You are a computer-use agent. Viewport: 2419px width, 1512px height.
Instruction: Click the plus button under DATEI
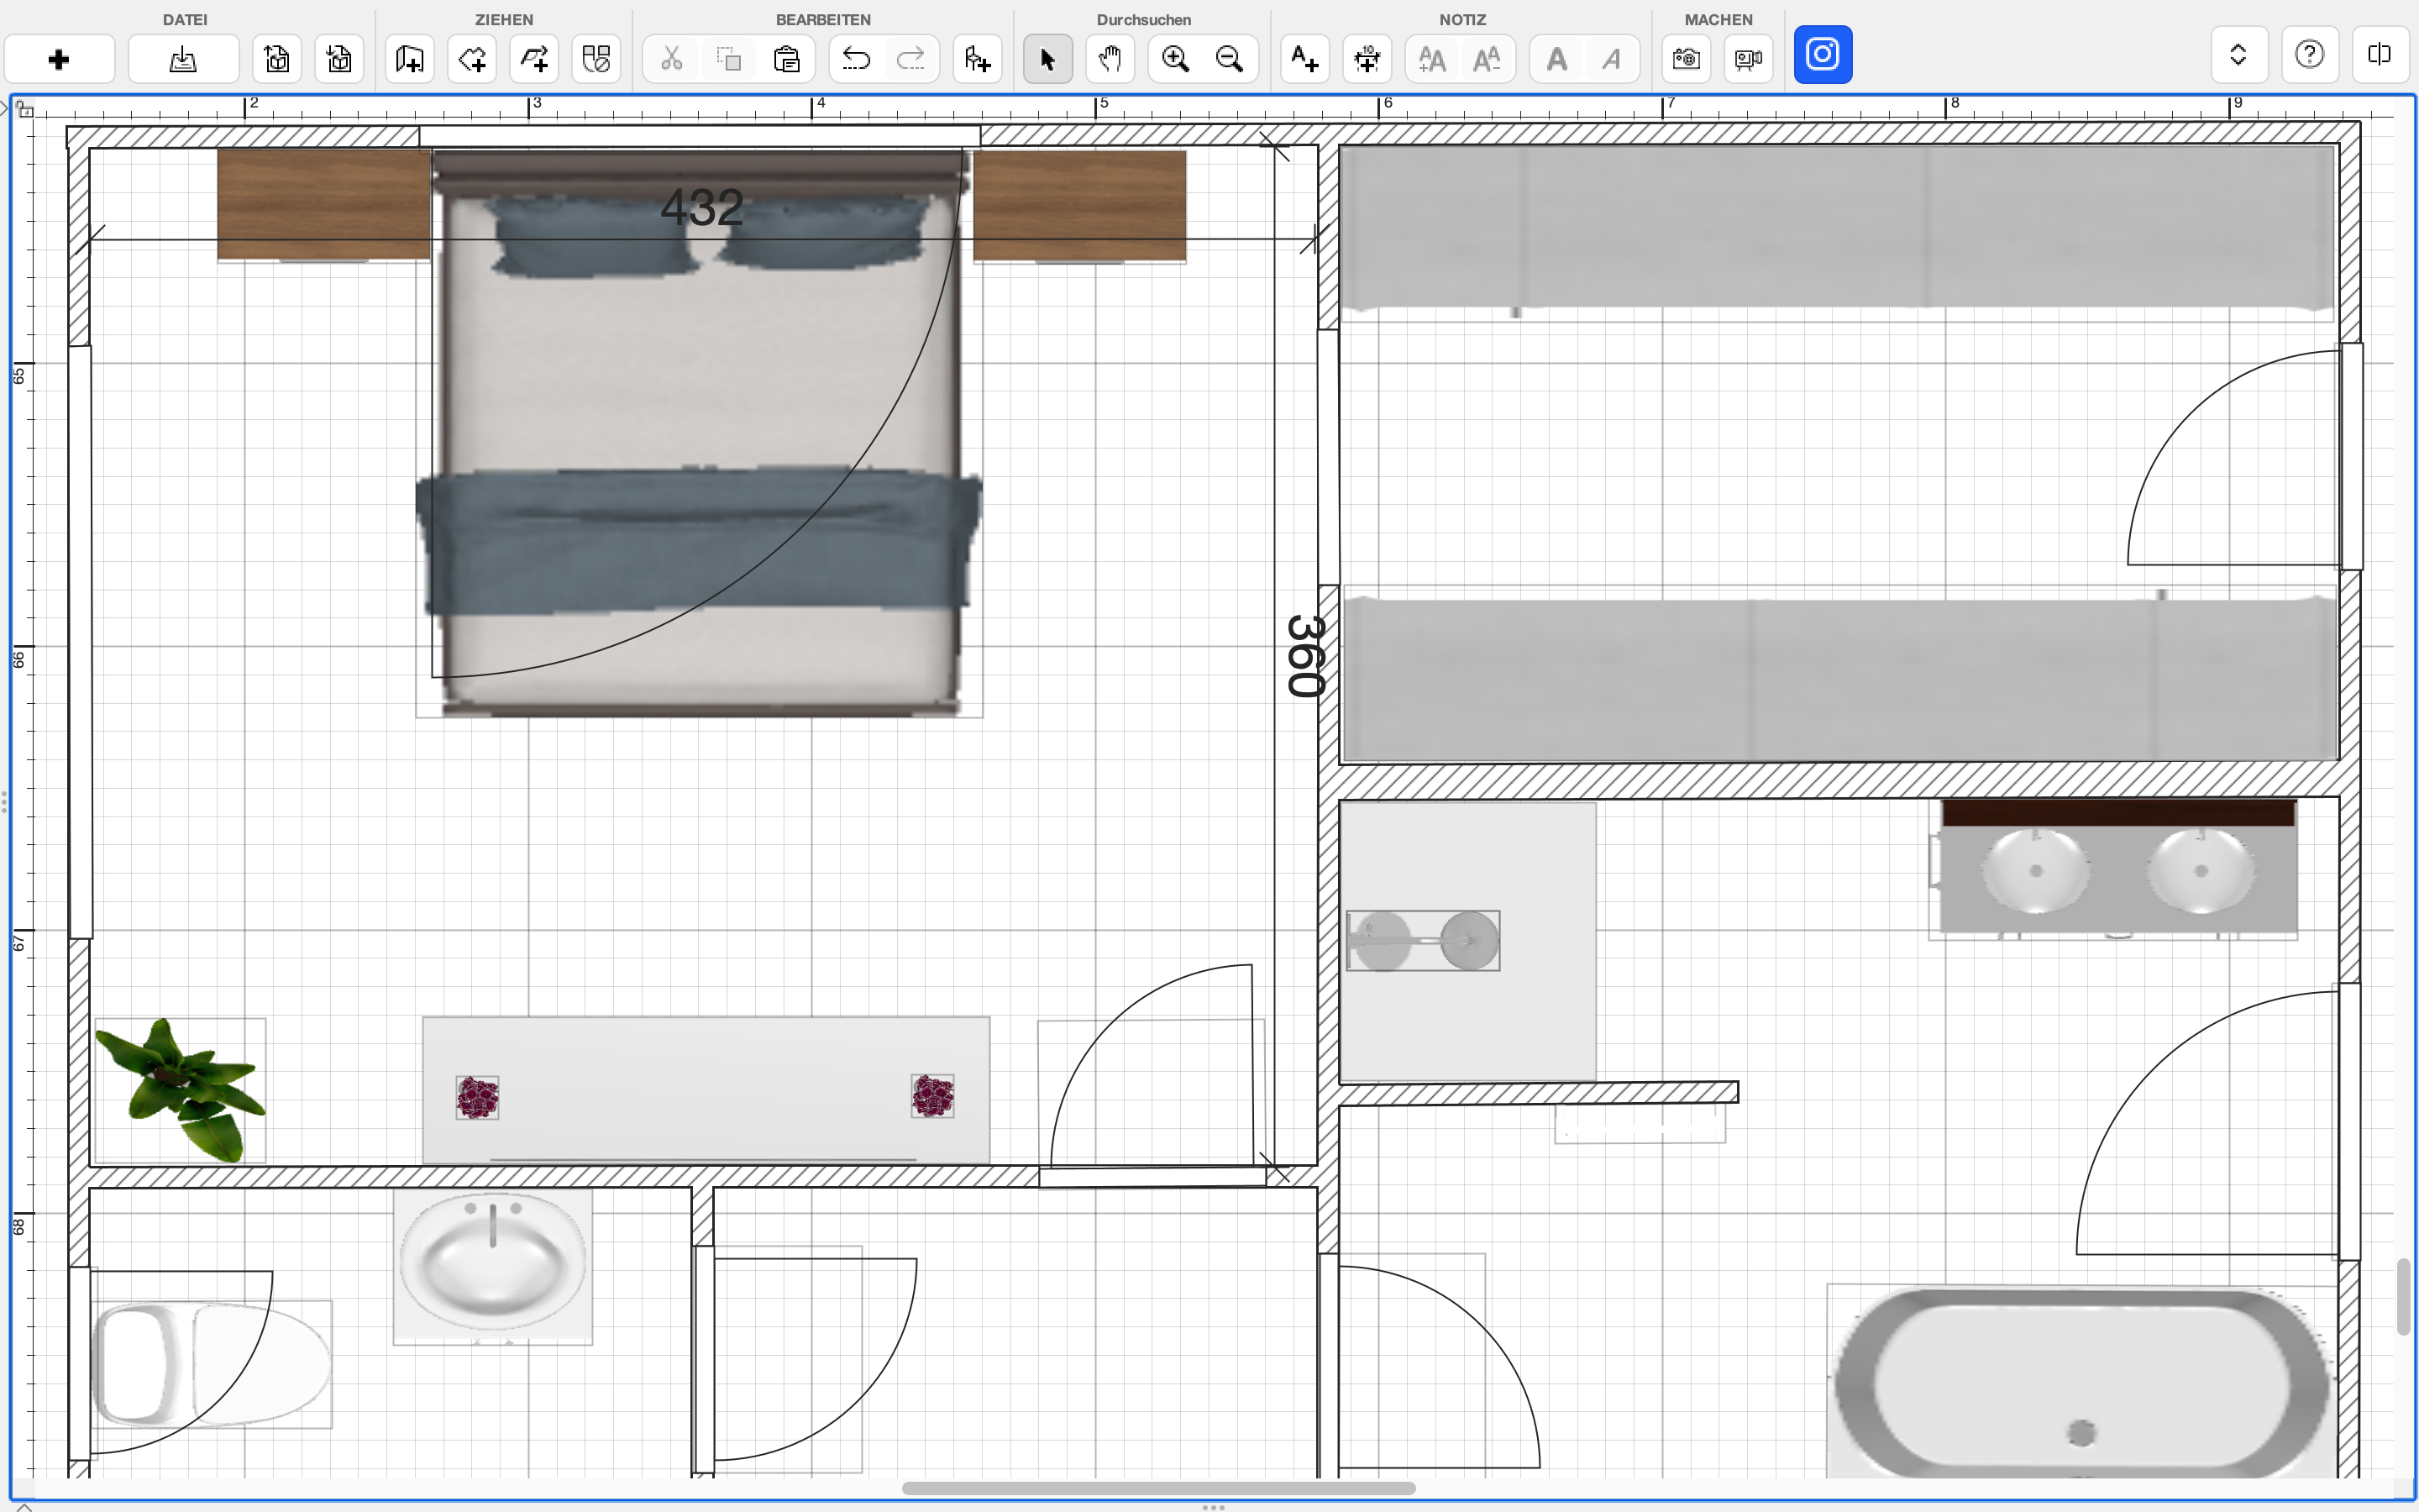coord(59,60)
